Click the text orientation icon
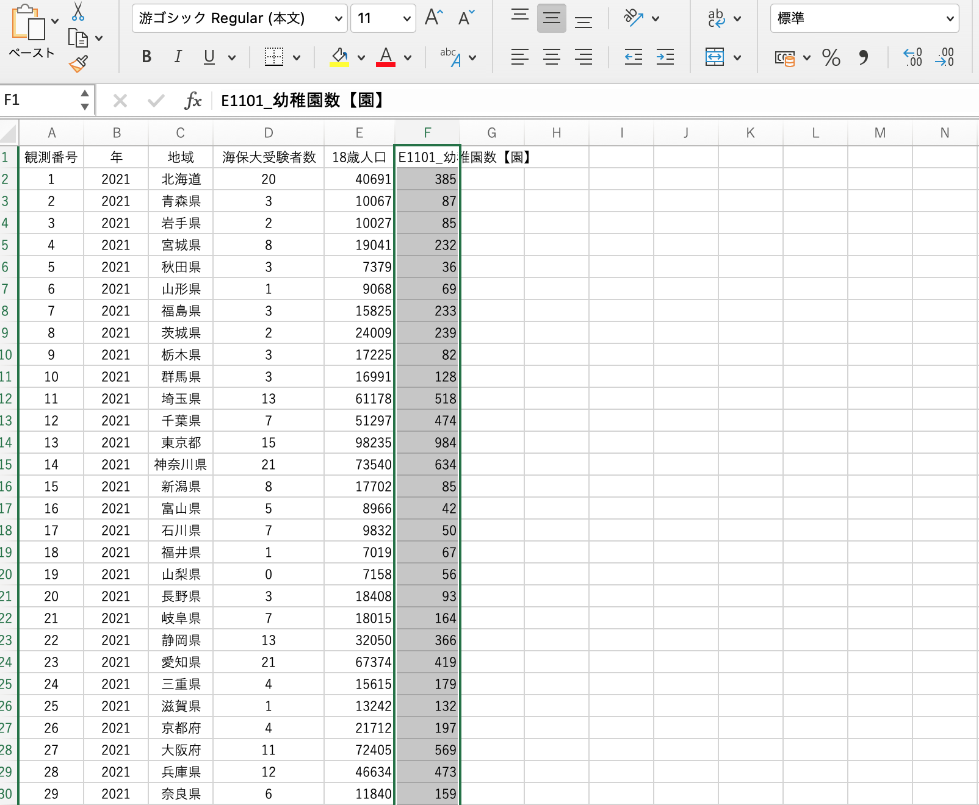This screenshot has height=805, width=979. pos(634,18)
